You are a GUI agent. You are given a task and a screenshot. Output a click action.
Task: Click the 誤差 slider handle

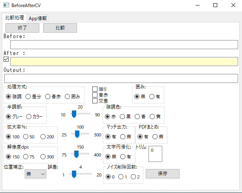[73, 175]
